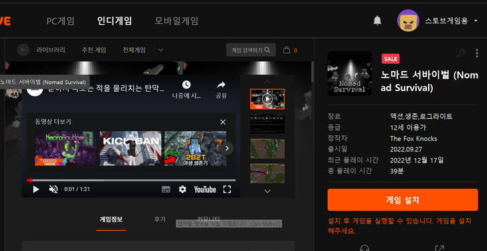Open the 2B2T 야생 생존기 suggested video

pos(195,149)
